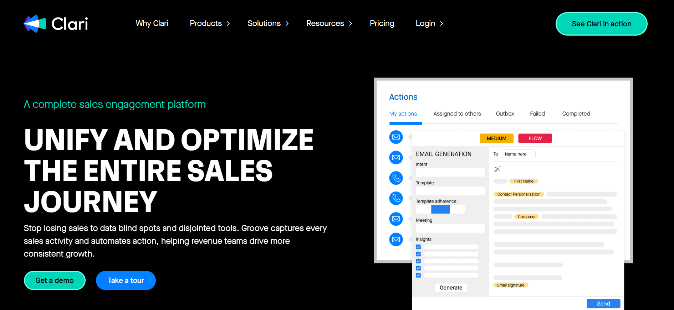Click the See Clari in action button
The height and width of the screenshot is (310, 674).
pos(602,24)
